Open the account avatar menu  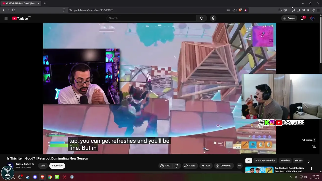pos(312,18)
